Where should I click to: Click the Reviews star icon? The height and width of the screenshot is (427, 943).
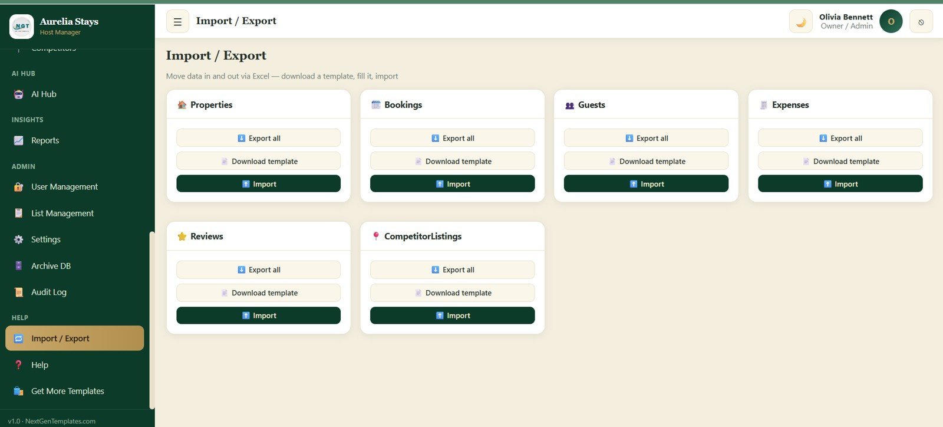(182, 237)
